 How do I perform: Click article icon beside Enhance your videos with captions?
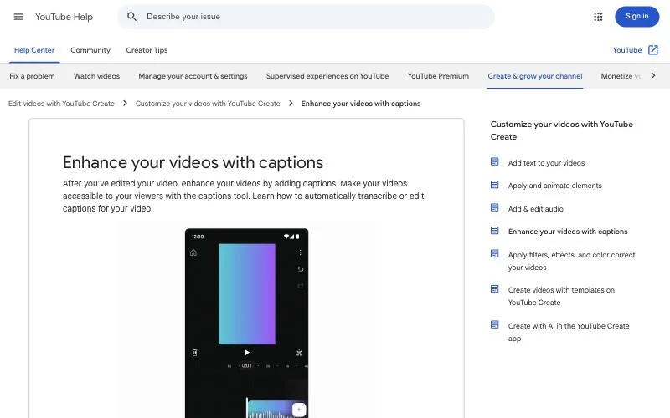coord(494,231)
